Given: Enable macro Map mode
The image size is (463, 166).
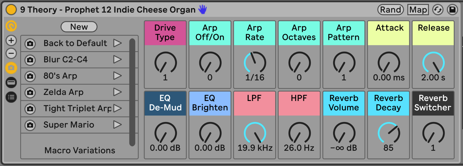Looking at the screenshot, I should pyautogui.click(x=418, y=10).
